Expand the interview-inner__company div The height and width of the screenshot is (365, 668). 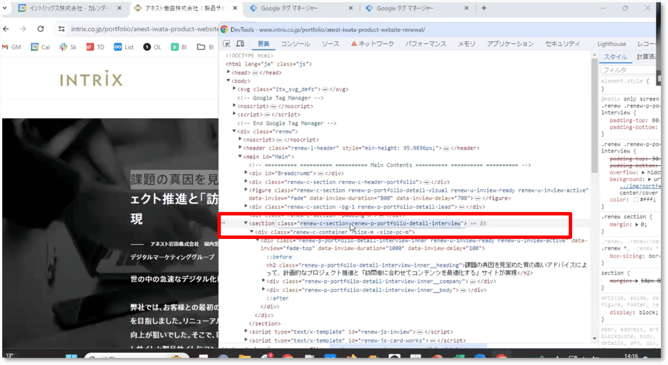coord(263,281)
